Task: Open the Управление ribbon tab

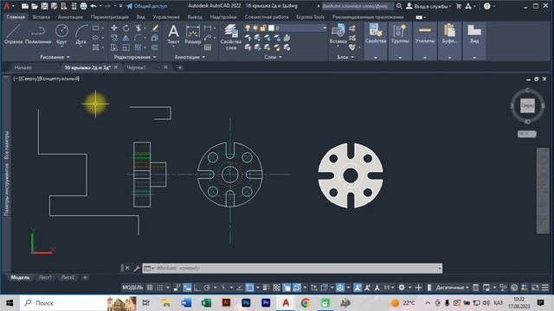Action: [166, 17]
